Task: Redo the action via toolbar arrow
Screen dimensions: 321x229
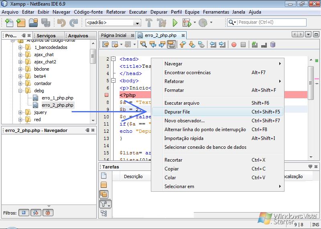Action: click(x=74, y=22)
